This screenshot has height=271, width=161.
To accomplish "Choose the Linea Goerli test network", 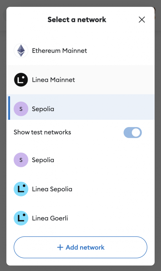I will [x=50, y=218].
